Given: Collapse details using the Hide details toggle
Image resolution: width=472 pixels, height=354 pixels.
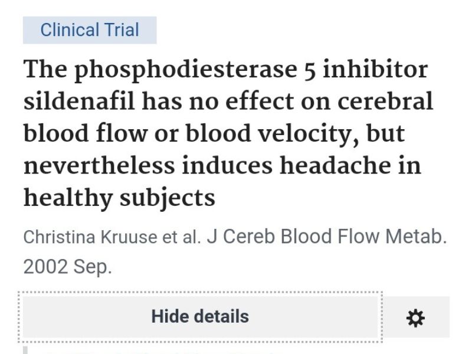Looking at the screenshot, I should [200, 317].
